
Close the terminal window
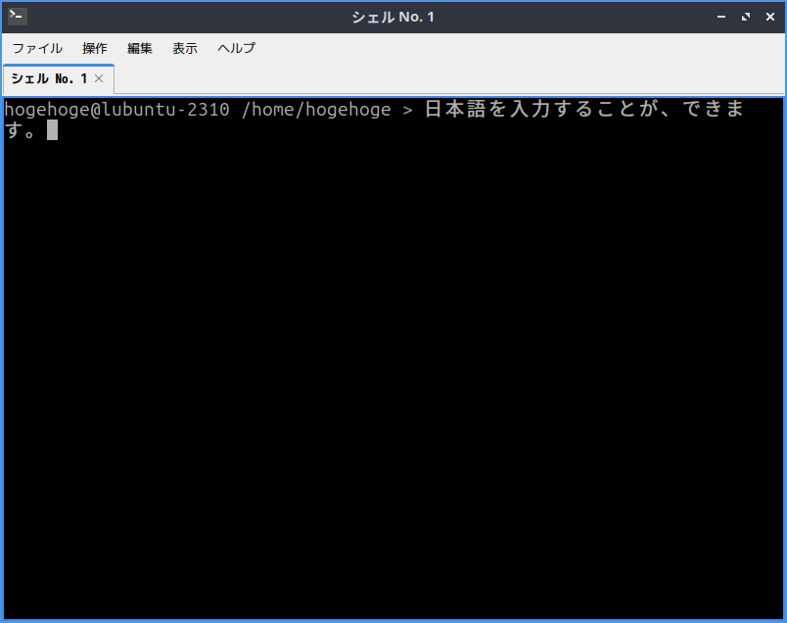click(x=770, y=17)
